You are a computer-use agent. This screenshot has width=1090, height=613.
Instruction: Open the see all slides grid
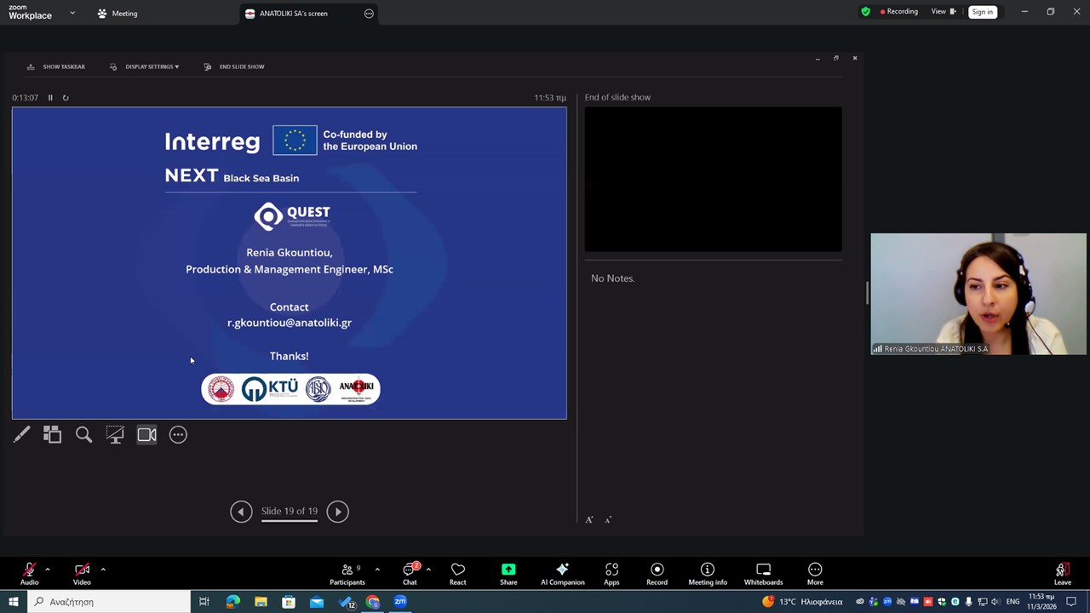point(53,435)
